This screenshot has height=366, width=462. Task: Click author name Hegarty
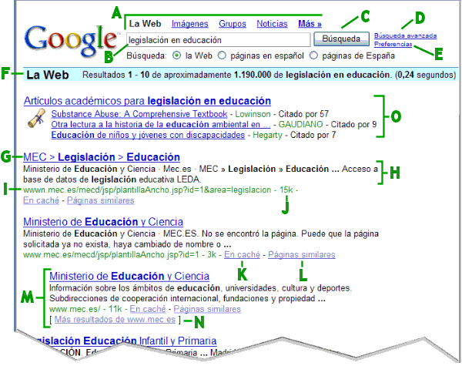[x=267, y=135]
